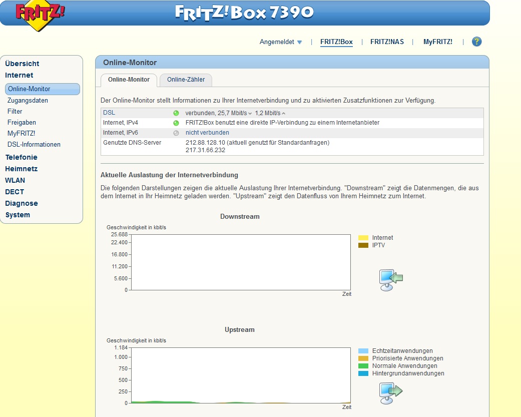The image size is (521, 417).
Task: Click inside the Upstream graph area
Action: (x=241, y=375)
